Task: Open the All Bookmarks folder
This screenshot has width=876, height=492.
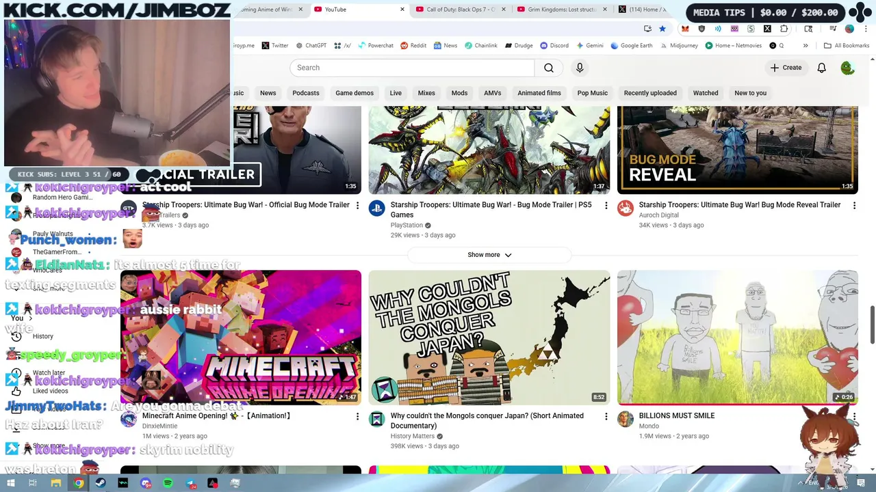Action: pyautogui.click(x=847, y=46)
